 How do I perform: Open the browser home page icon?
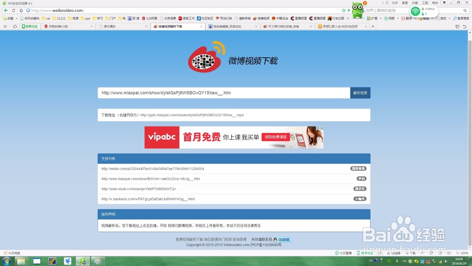pos(21,10)
